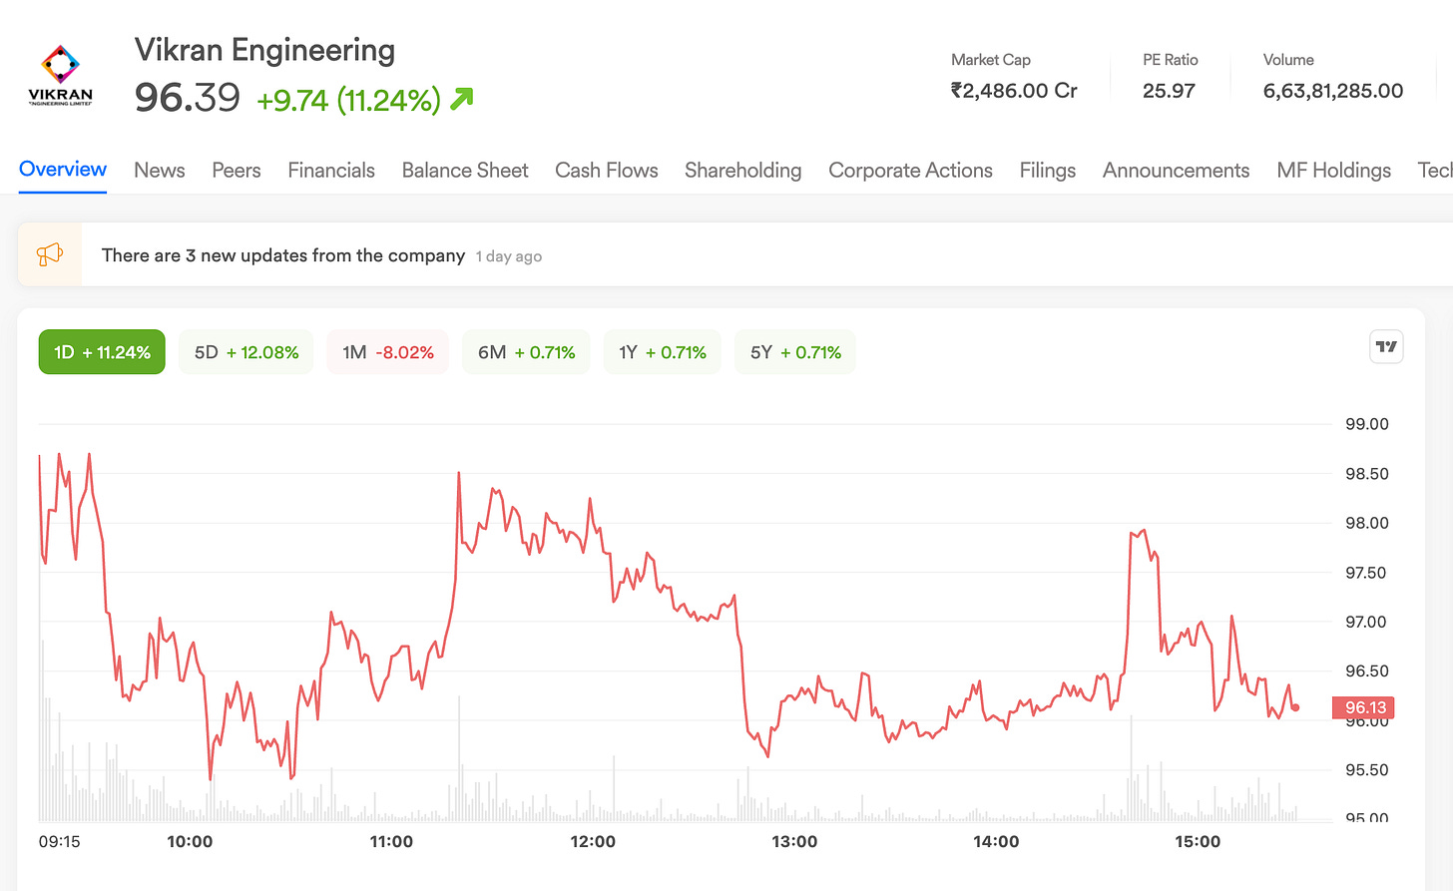The height and width of the screenshot is (891, 1453).
Task: Click the 12:00 time axis label
Action: [593, 841]
